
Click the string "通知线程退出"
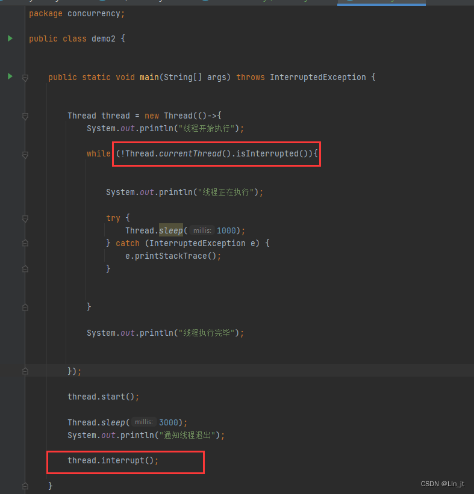click(188, 436)
